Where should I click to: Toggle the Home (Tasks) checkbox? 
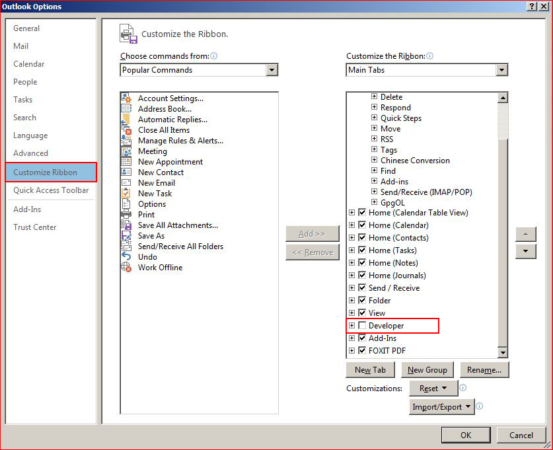click(x=362, y=250)
